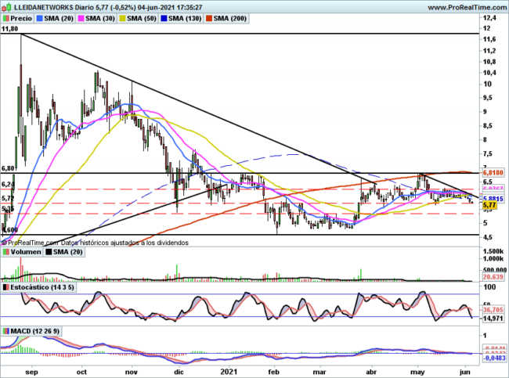Open the Volumen panel label
Viewport: 509px width, 378px height.
[x=26, y=252]
